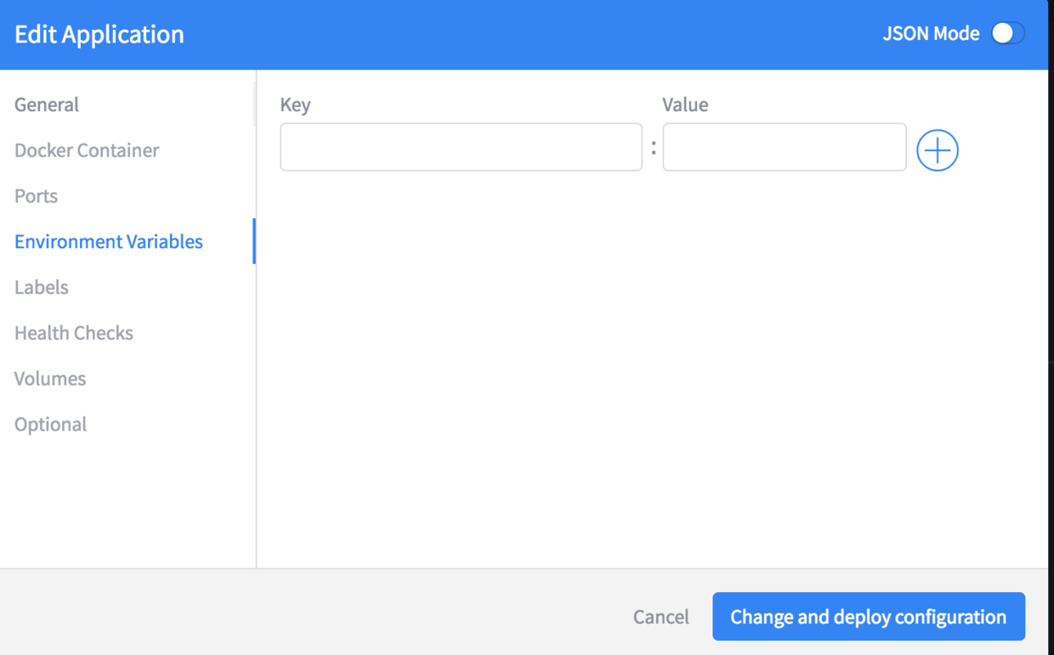Toggle the JSON Mode switch

click(1008, 33)
